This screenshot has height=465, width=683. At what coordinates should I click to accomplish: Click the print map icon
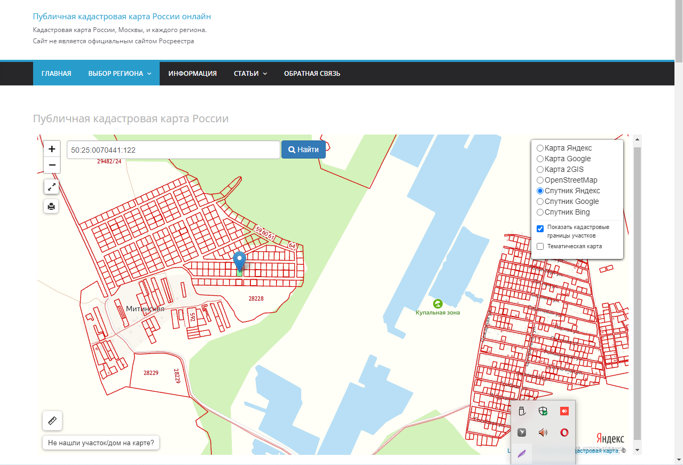(x=51, y=206)
